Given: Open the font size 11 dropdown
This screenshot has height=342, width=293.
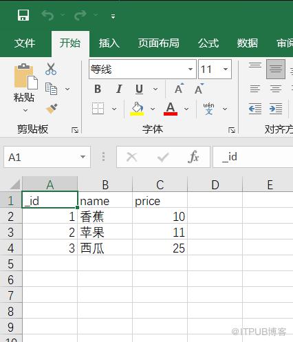Looking at the screenshot, I should [x=226, y=69].
